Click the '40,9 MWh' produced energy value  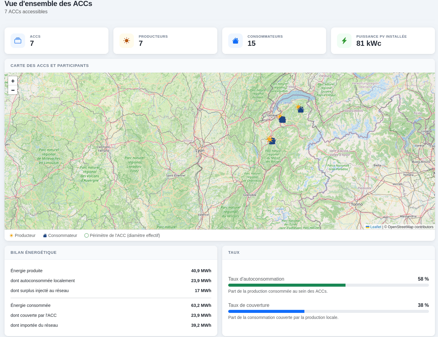click(201, 271)
